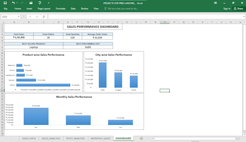Expand Customize Quick Access Toolbar arrow
This screenshot has width=246, height=142.
point(48,3)
